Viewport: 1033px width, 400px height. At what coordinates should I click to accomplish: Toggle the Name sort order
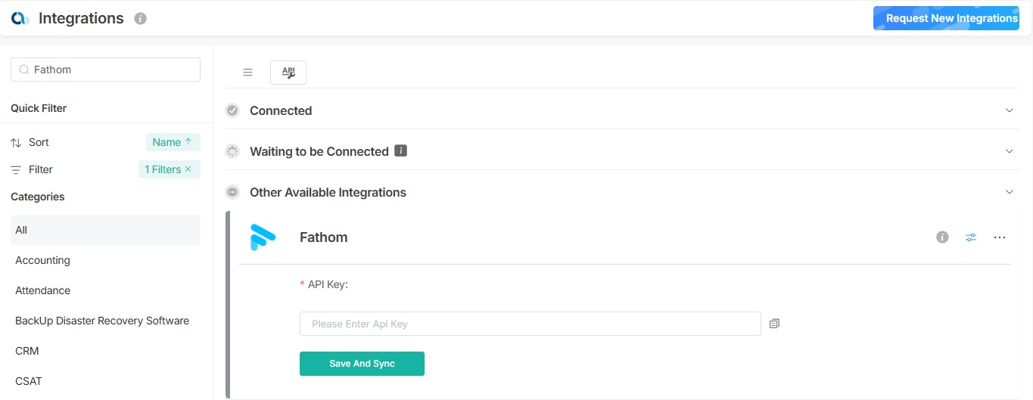coord(173,142)
